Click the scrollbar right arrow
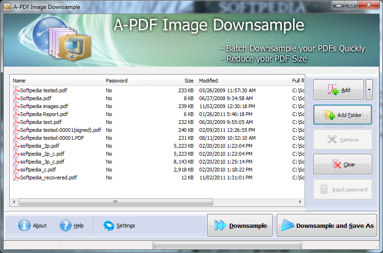The height and width of the screenshot is (253, 383). [300, 202]
